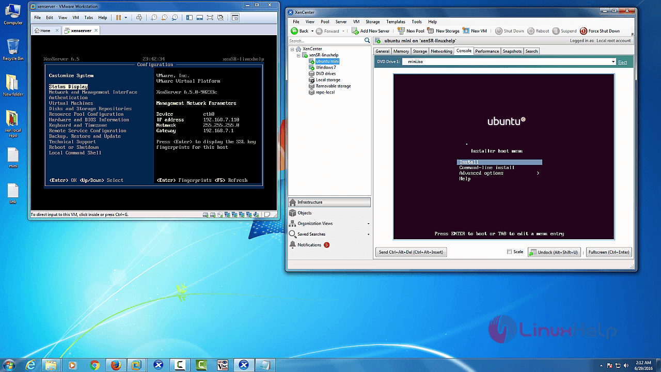The width and height of the screenshot is (661, 372).
Task: Open the VMware power options dropdown arrow
Action: (126, 18)
